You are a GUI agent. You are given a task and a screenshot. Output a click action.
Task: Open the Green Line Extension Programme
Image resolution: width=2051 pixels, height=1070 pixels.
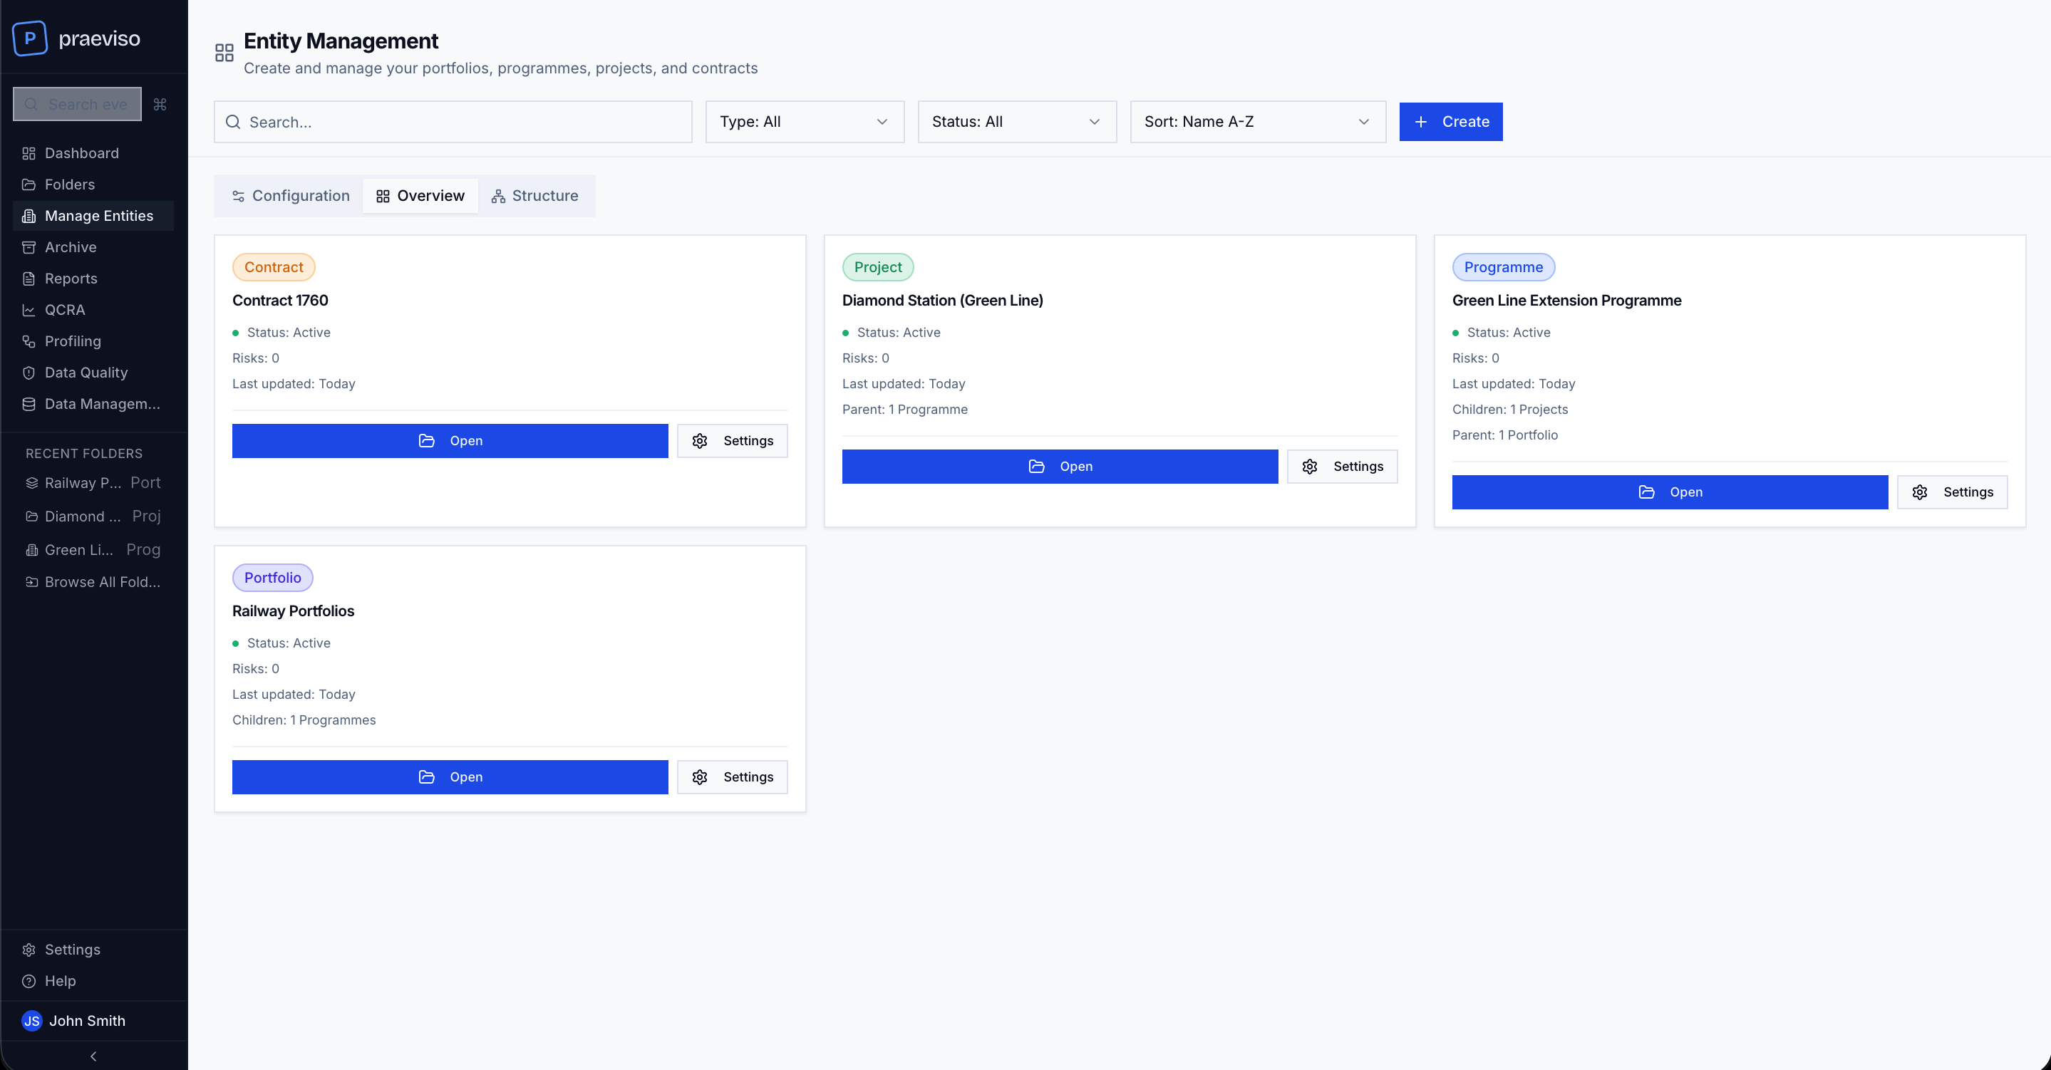pos(1669,492)
